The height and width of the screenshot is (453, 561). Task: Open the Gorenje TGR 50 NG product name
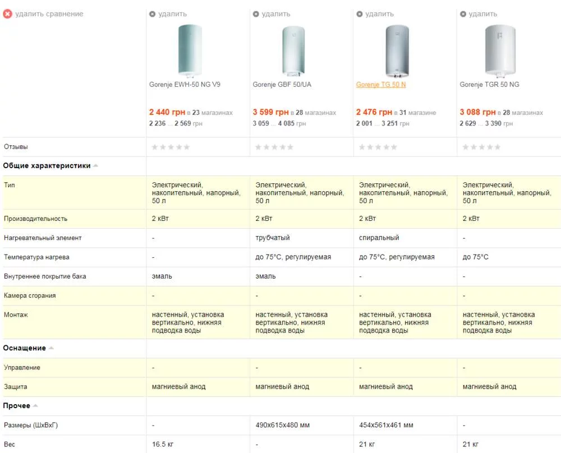pyautogui.click(x=489, y=85)
